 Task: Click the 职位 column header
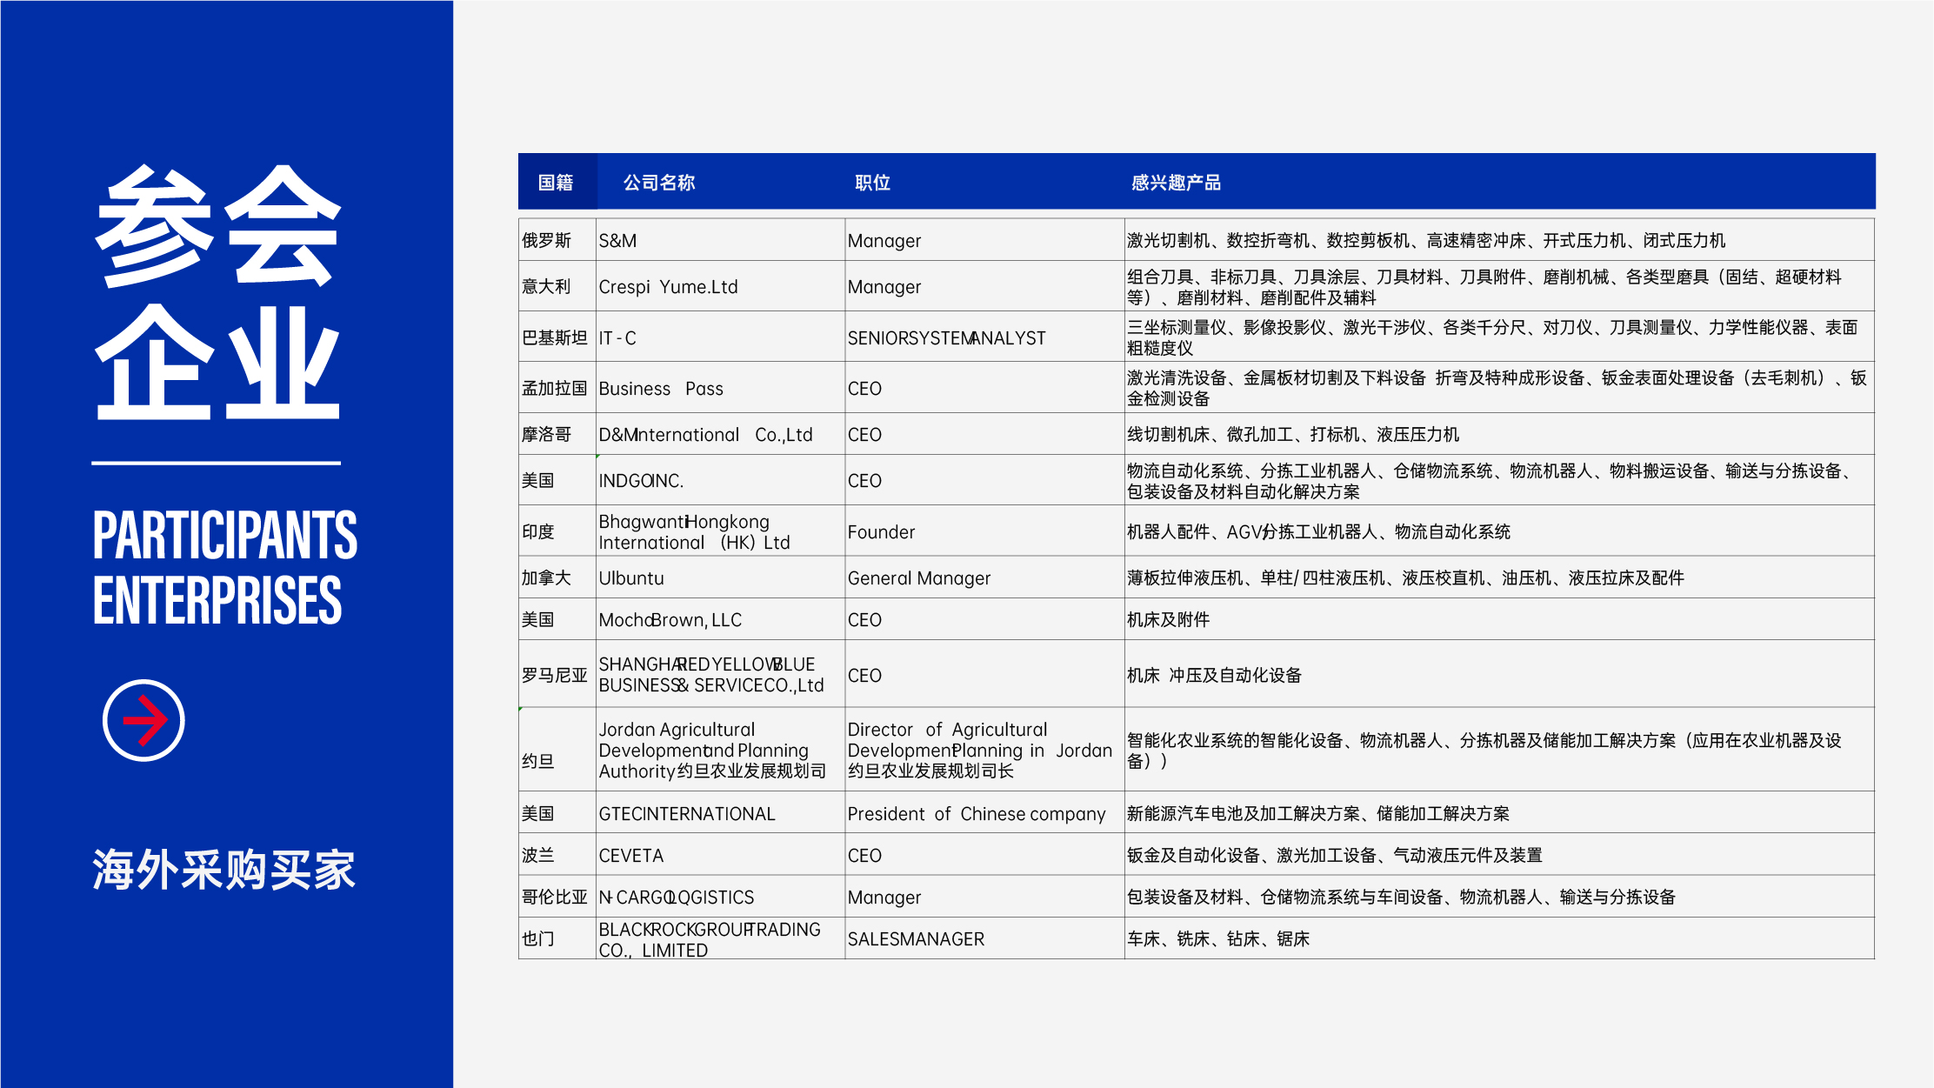click(872, 183)
